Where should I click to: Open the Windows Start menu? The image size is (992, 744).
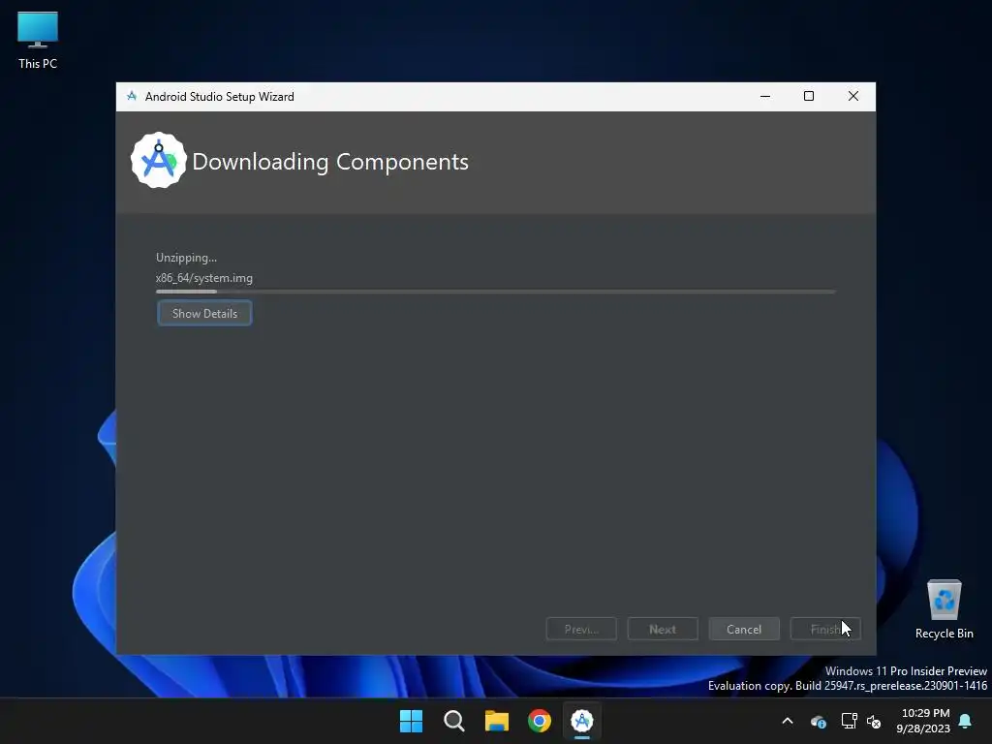411,721
